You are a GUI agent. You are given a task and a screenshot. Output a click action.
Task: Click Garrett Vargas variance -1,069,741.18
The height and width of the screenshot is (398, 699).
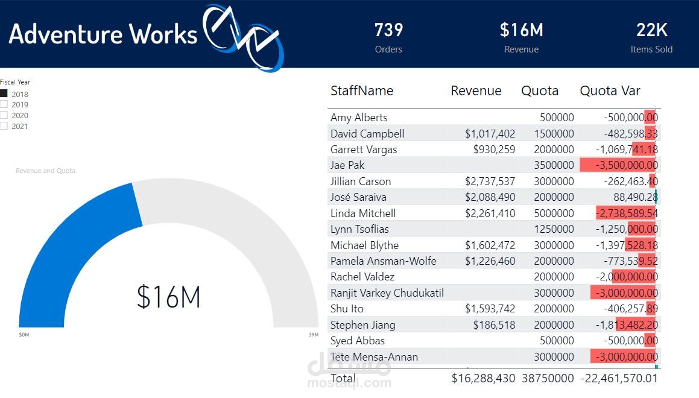pos(627,150)
